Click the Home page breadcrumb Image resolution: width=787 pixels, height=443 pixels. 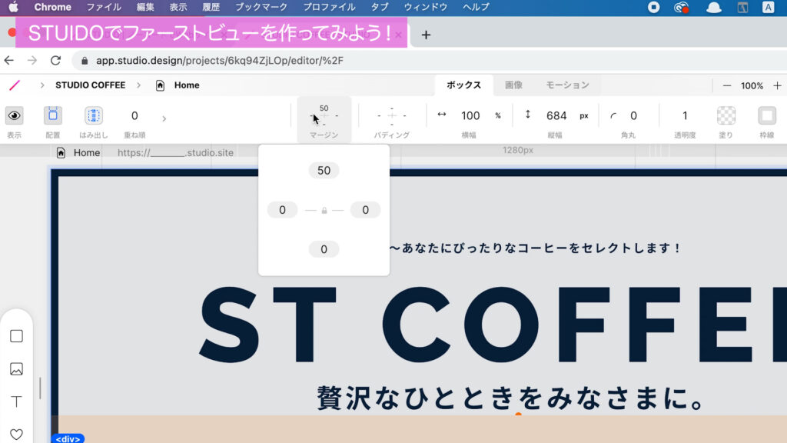[x=187, y=85]
